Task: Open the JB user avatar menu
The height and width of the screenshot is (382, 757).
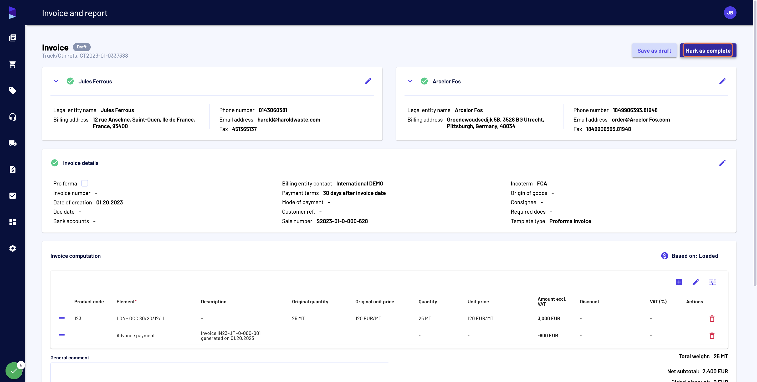Action: pos(730,13)
